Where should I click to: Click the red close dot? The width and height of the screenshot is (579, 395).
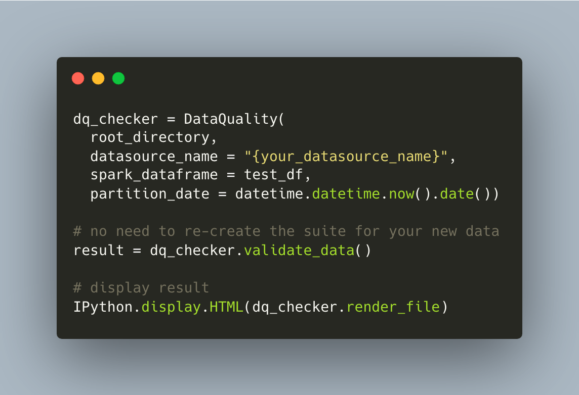click(78, 78)
